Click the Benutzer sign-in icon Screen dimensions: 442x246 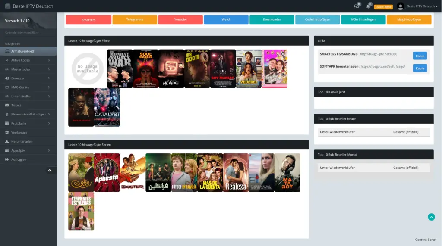tap(7, 78)
